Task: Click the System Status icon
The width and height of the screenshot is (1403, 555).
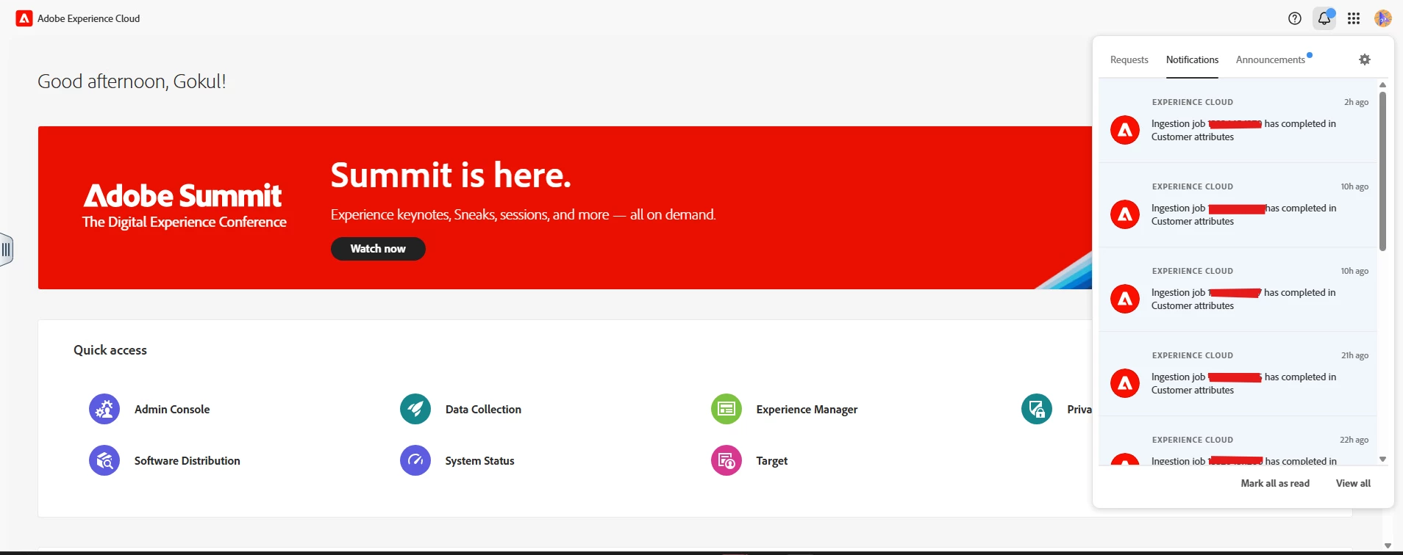Action: coord(415,460)
